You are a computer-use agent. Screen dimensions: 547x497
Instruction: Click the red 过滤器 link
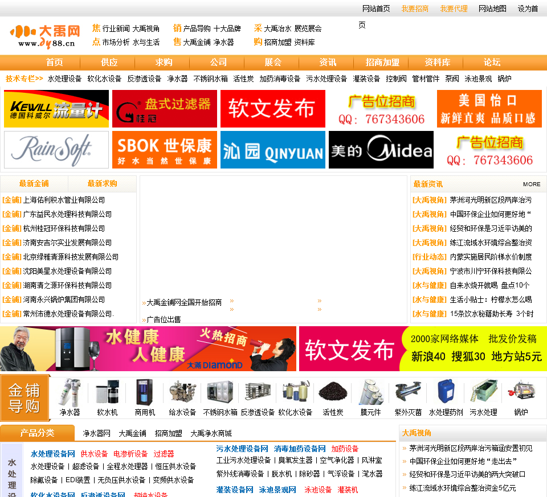164,454
